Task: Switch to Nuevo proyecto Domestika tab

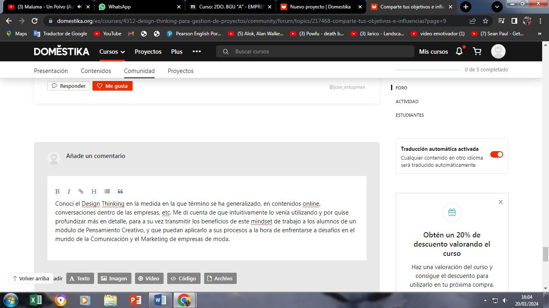Action: coord(321,7)
